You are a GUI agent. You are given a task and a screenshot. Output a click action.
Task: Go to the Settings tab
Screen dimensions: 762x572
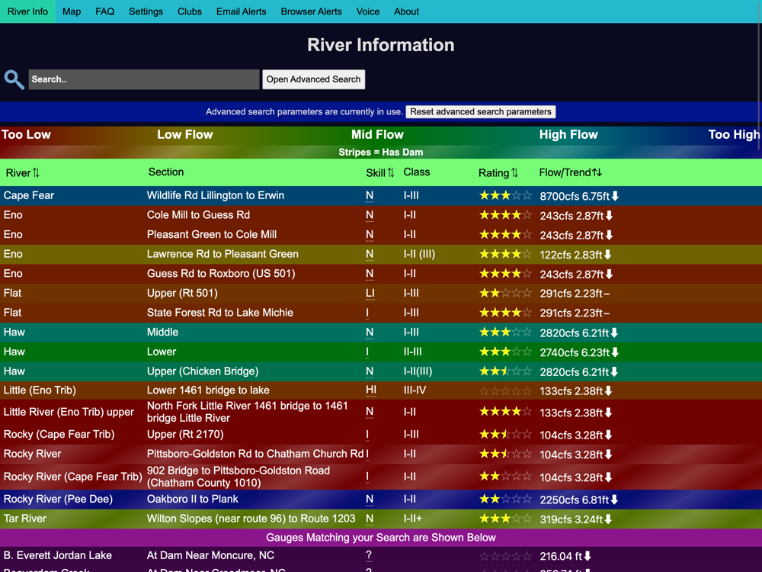coord(146,11)
